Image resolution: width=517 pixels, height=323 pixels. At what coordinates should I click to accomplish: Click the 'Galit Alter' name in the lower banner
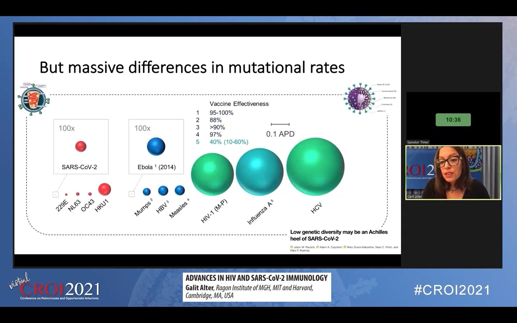(x=199, y=288)
